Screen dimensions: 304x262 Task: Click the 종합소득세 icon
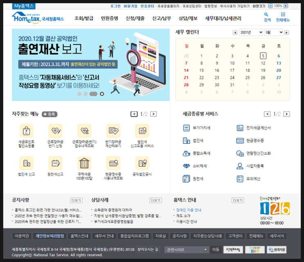[187, 153]
